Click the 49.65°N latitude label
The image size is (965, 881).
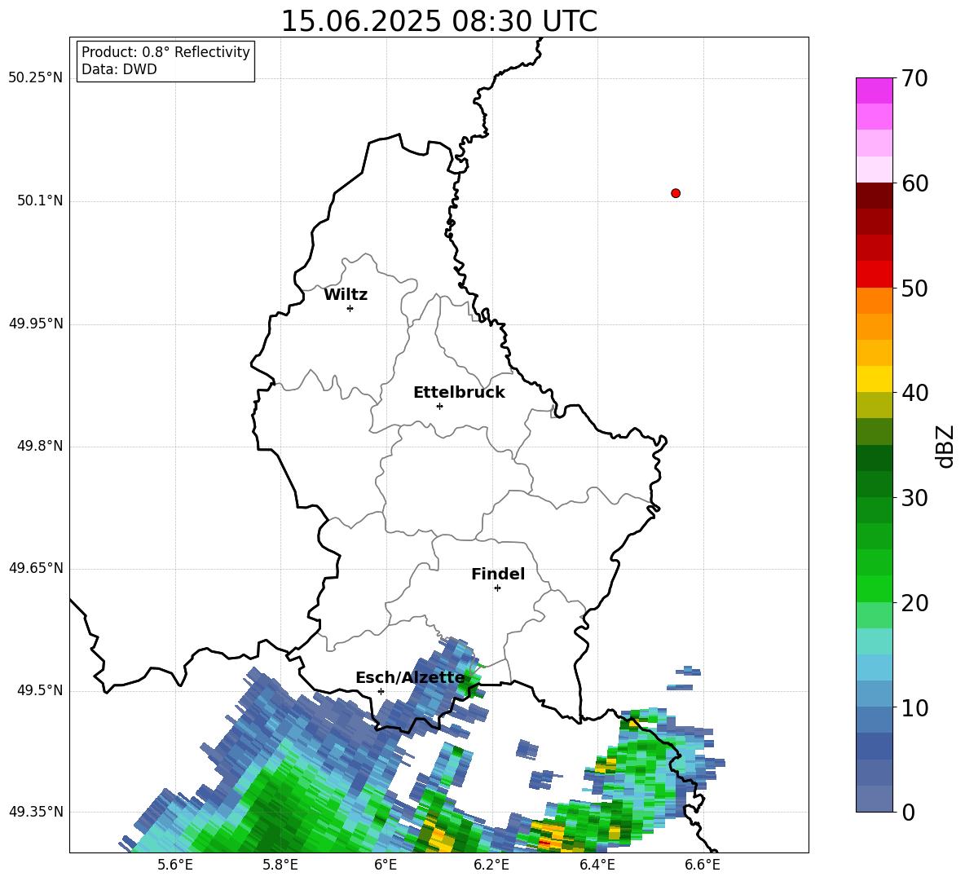pyautogui.click(x=36, y=568)
